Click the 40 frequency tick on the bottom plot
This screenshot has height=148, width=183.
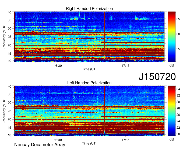coord(10,87)
